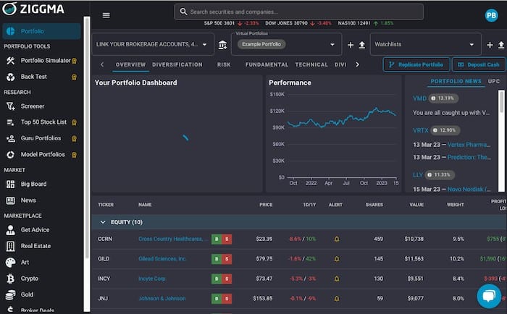Screen dimensions: 507x314
Task: Open the Virtual Portfolios dropdown
Action: [x=287, y=44]
